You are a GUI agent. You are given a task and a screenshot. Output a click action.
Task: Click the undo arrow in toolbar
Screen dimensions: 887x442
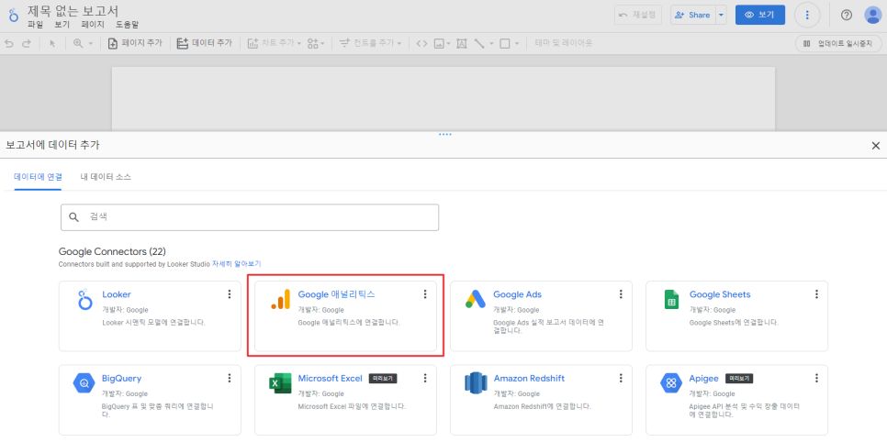coord(9,43)
